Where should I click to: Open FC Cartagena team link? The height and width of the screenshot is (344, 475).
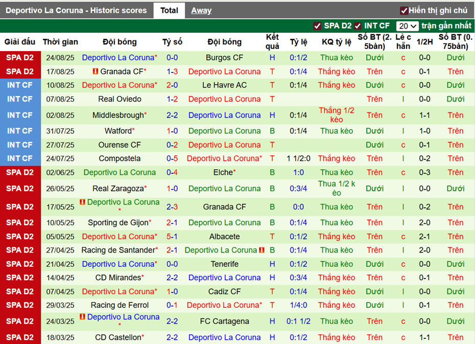224,322
